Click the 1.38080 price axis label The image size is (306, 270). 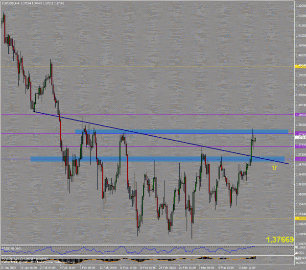(301, 124)
